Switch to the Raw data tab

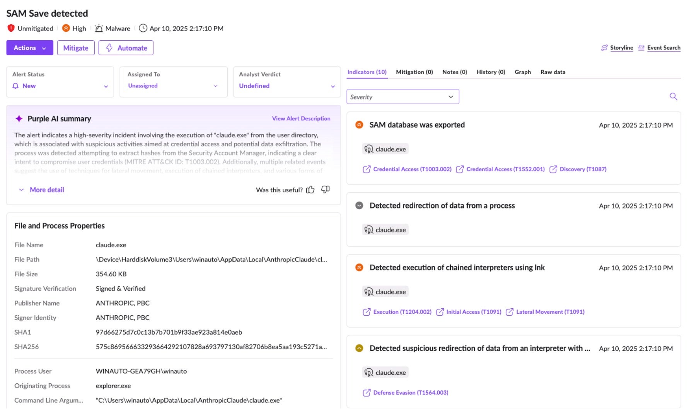click(x=553, y=72)
